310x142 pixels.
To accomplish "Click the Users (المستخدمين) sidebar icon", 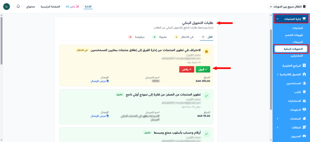I will pos(304,83).
